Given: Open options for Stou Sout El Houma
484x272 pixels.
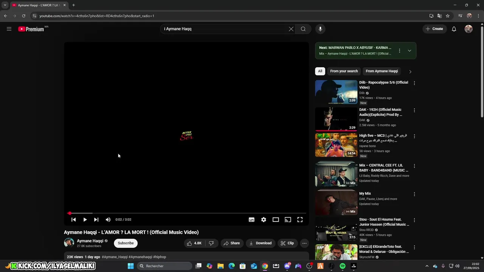Looking at the screenshot, I should [414, 220].
